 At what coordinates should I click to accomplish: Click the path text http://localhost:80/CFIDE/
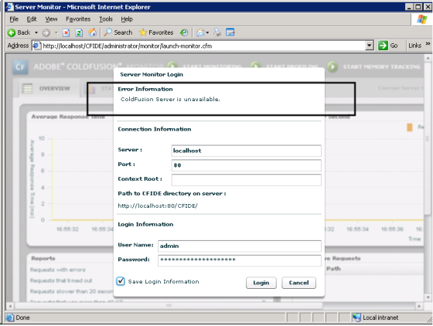[158, 205]
